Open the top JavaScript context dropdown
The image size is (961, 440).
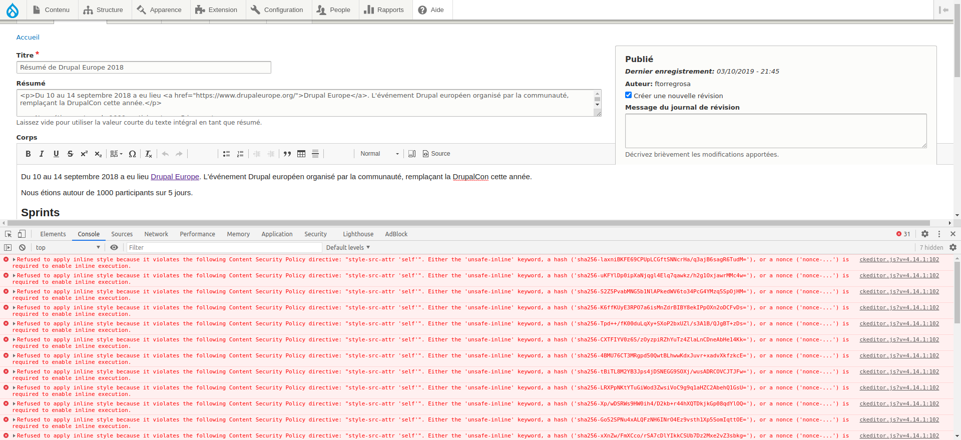point(68,247)
